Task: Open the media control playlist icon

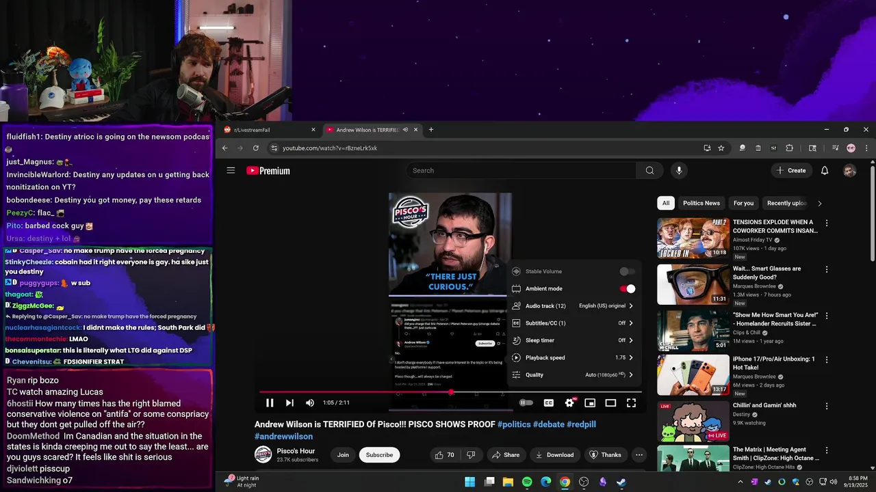Action: click(x=835, y=148)
